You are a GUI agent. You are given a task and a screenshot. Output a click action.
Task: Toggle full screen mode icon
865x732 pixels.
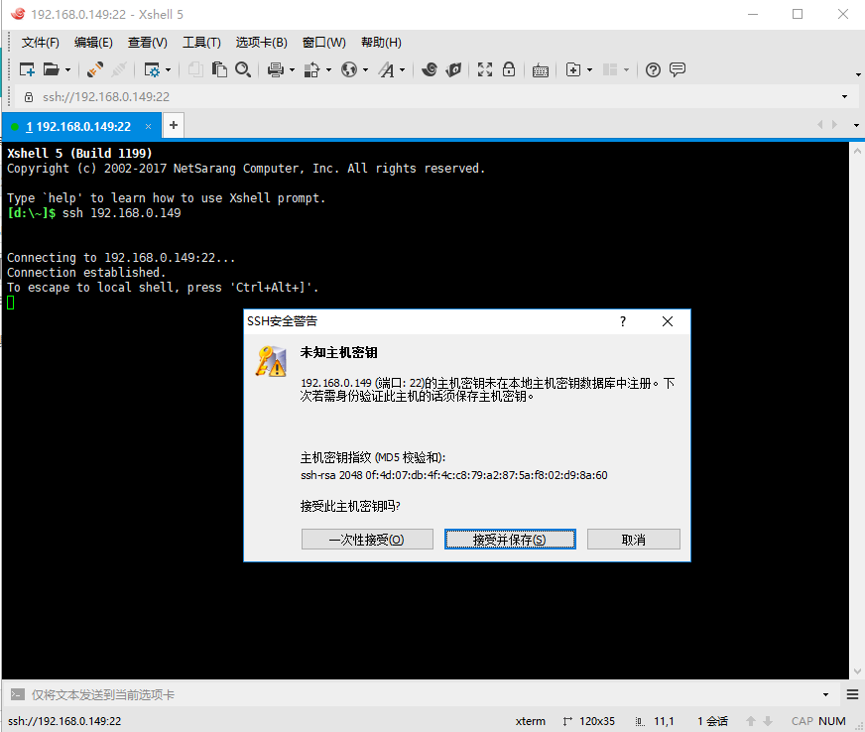click(484, 70)
